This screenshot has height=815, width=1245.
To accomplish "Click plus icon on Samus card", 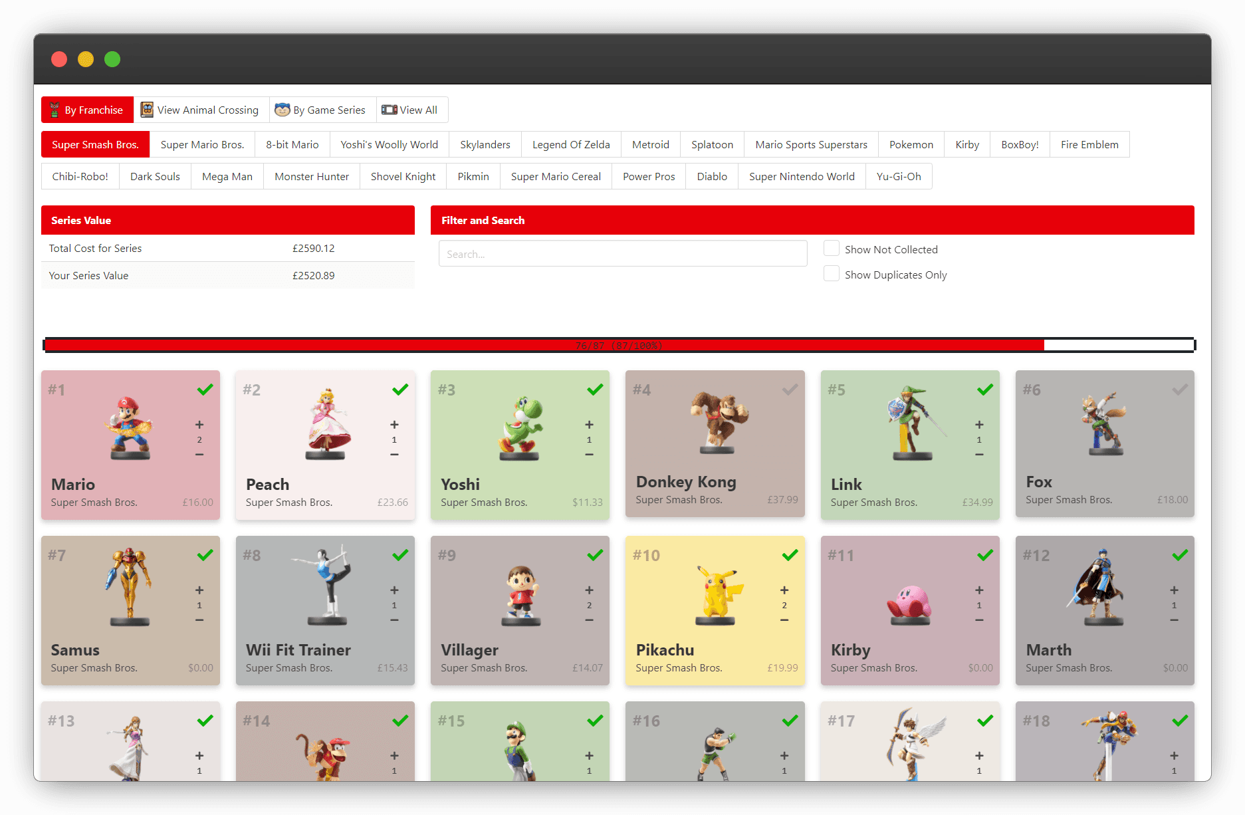I will pyautogui.click(x=199, y=590).
